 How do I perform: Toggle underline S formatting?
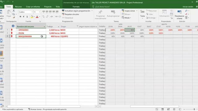point(27,17)
